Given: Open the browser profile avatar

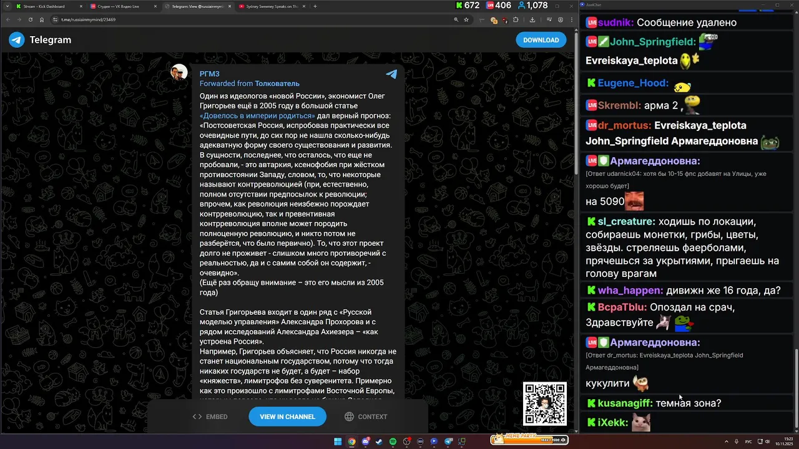Looking at the screenshot, I should click(561, 19).
